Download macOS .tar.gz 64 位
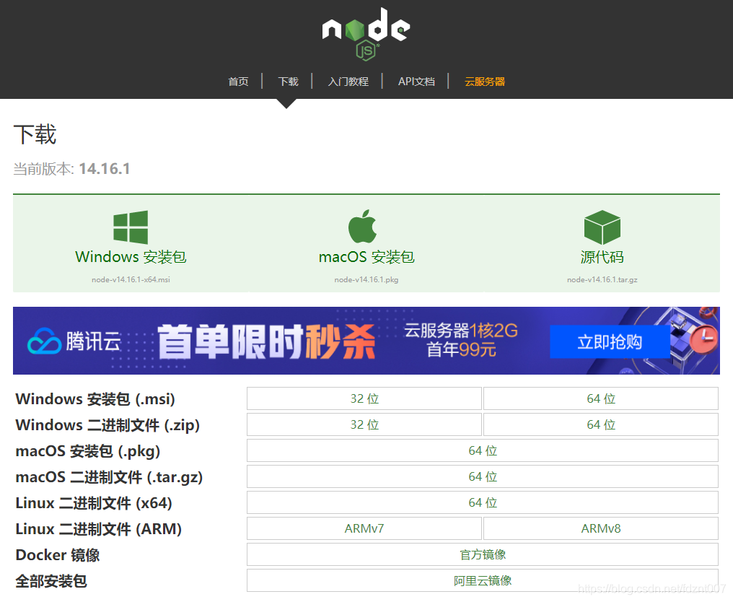Screen dimensions: 733x602 click(x=483, y=476)
